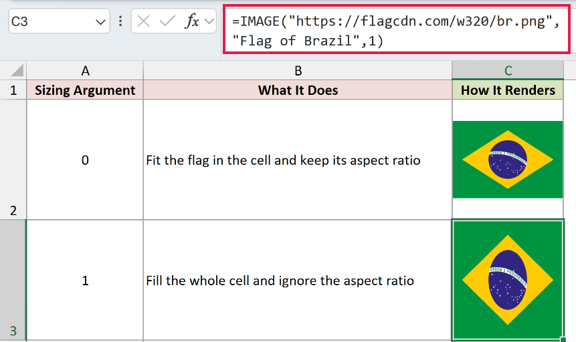Click the stretched Brazil flag in C3

click(x=508, y=280)
